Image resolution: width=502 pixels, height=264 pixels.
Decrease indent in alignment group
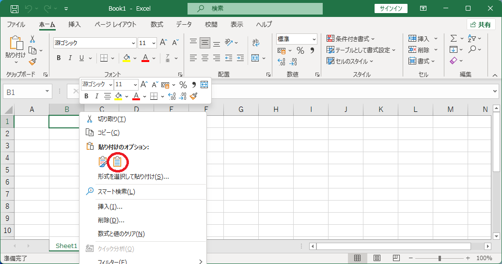click(x=229, y=58)
